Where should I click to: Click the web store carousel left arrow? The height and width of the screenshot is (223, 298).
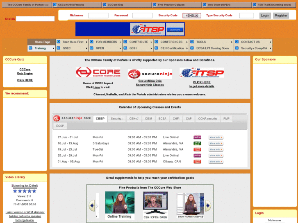pos(92,205)
